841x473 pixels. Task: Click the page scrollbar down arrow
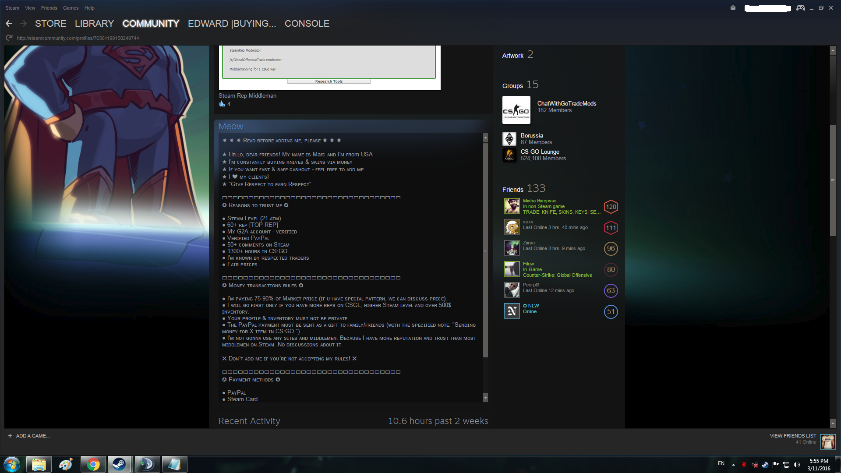pos(833,424)
